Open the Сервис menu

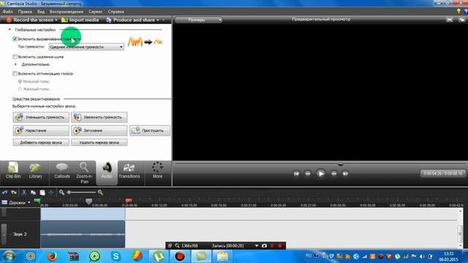pyautogui.click(x=96, y=12)
